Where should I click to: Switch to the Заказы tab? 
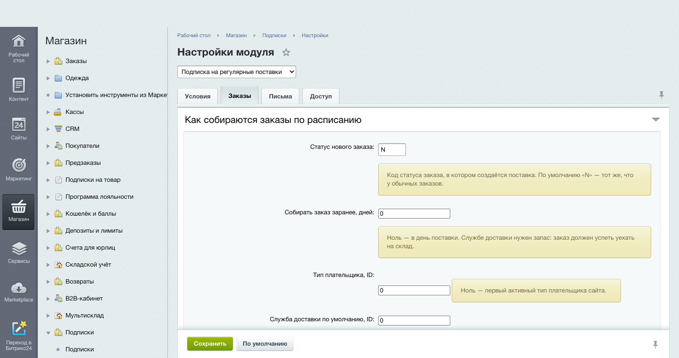pyautogui.click(x=240, y=96)
